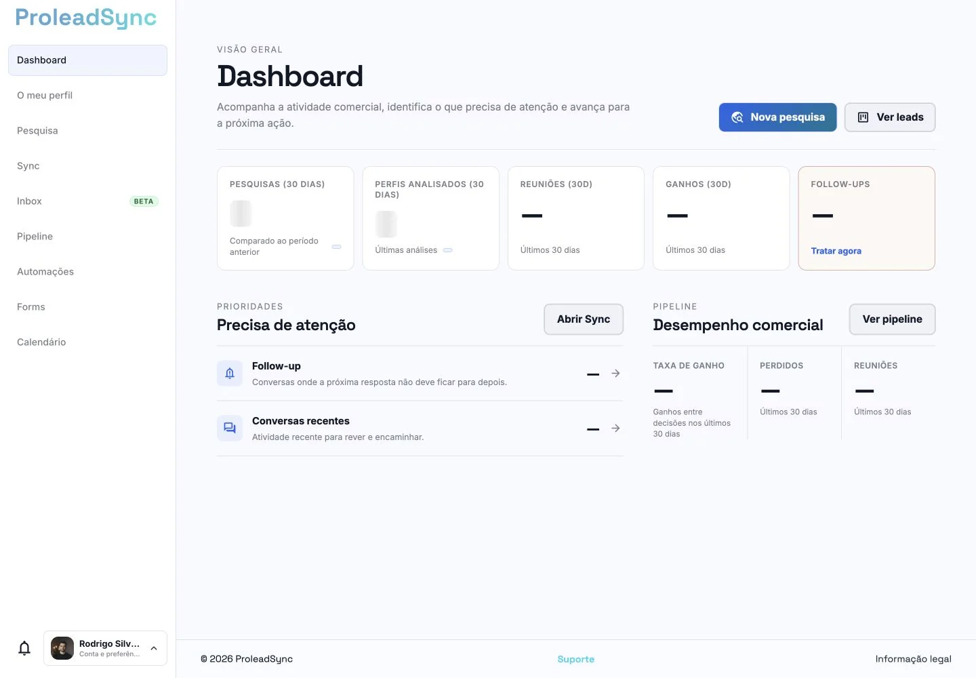
Task: Click the Follow-up priority row title
Action: click(x=276, y=366)
